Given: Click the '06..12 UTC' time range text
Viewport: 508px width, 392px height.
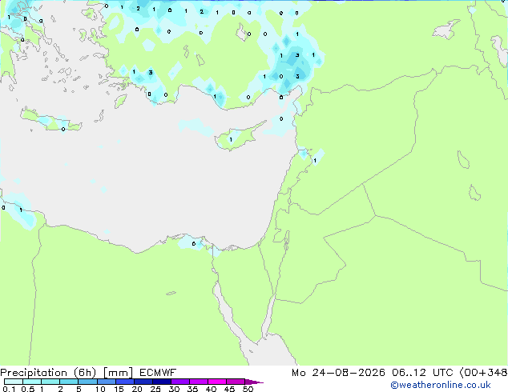Looking at the screenshot, I should click(x=422, y=373).
